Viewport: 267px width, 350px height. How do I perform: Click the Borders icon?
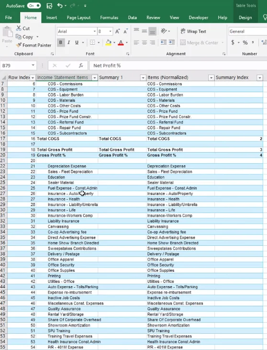92,42
